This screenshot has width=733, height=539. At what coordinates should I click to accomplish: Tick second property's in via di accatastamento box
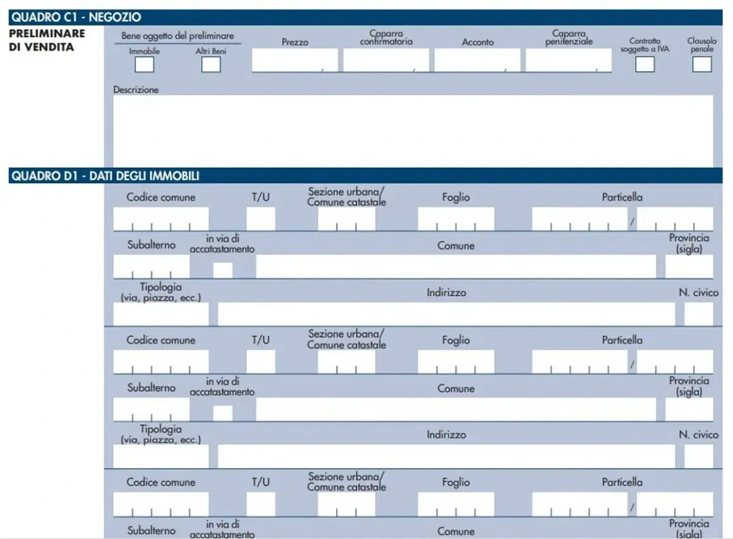pos(223,413)
